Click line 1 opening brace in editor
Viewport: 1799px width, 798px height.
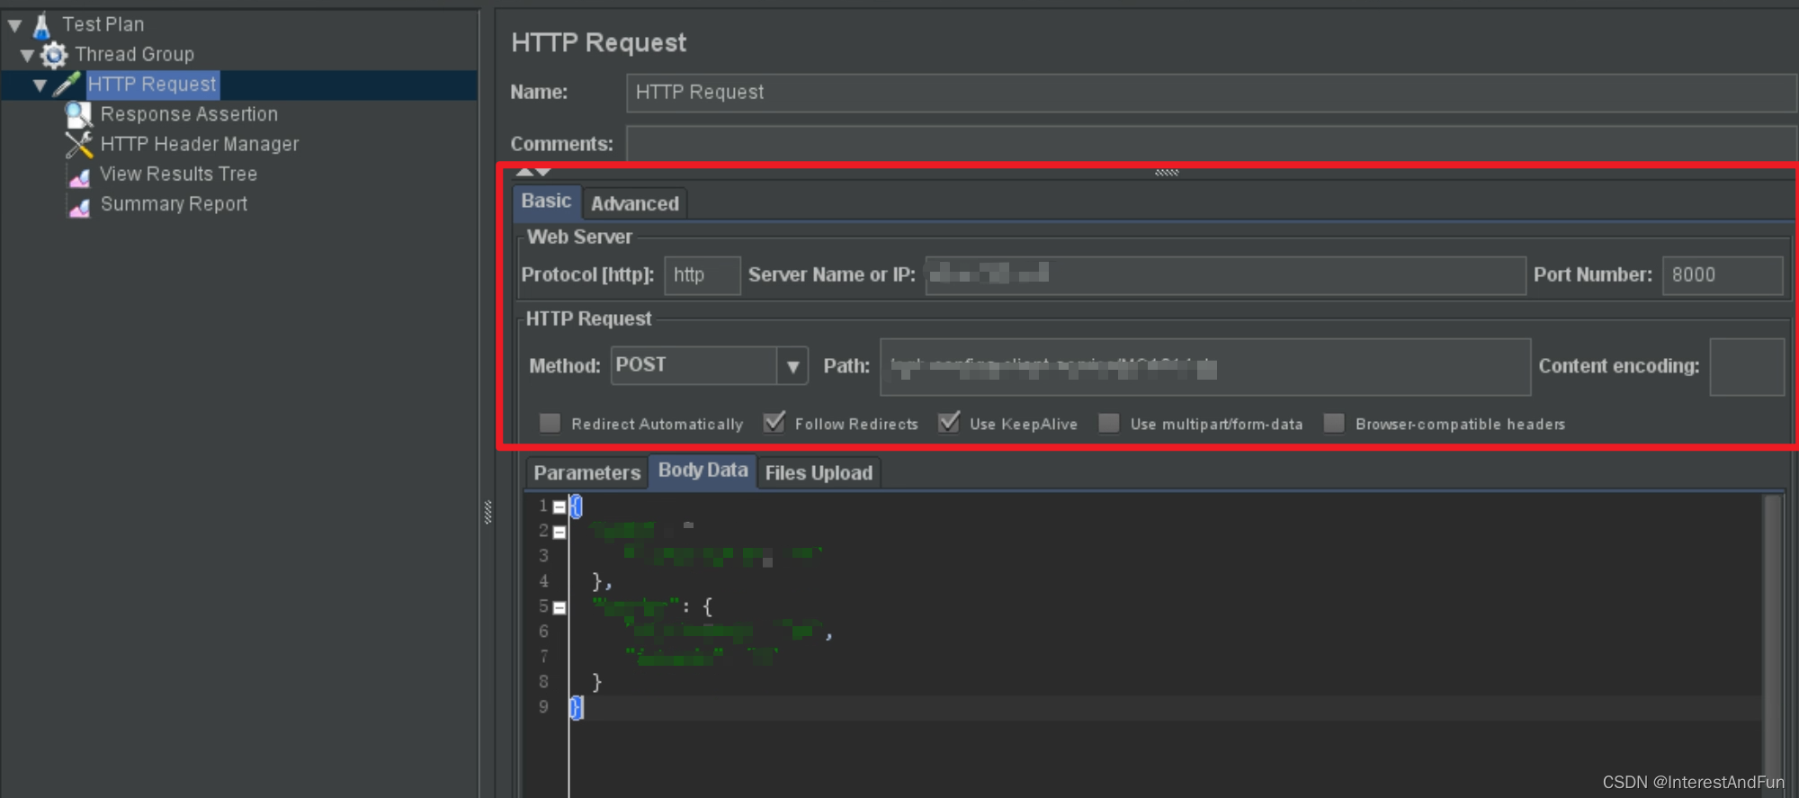577,507
